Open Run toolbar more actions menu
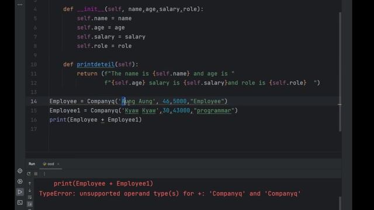This screenshot has width=374, height=210. point(44,174)
